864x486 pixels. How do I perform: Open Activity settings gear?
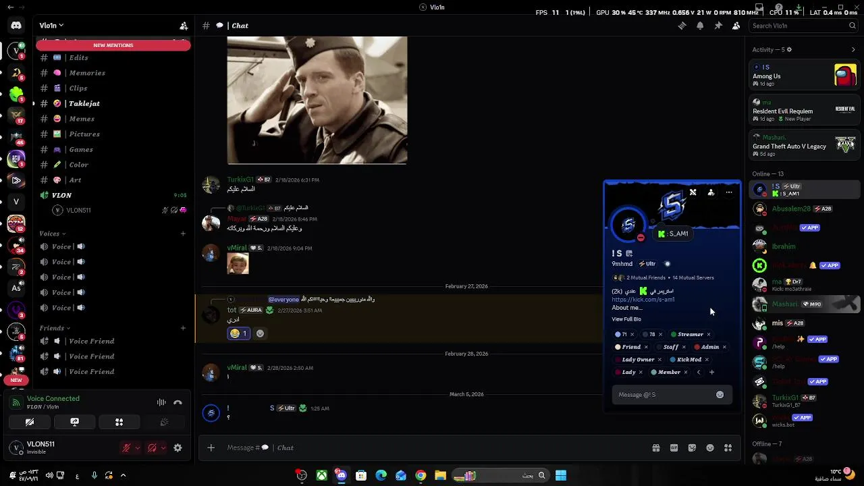point(789,49)
